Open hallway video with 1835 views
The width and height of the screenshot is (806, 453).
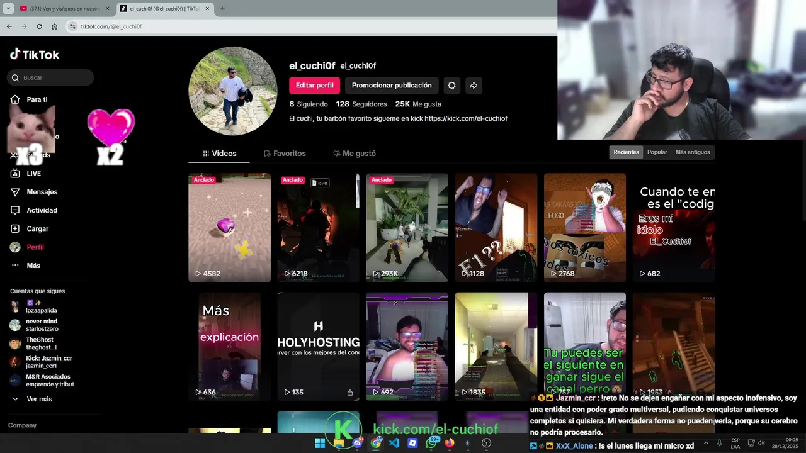tap(496, 347)
